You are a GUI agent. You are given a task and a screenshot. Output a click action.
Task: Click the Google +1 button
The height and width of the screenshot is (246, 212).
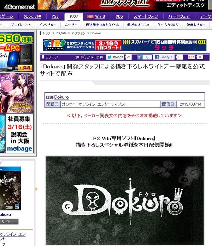[192, 57]
